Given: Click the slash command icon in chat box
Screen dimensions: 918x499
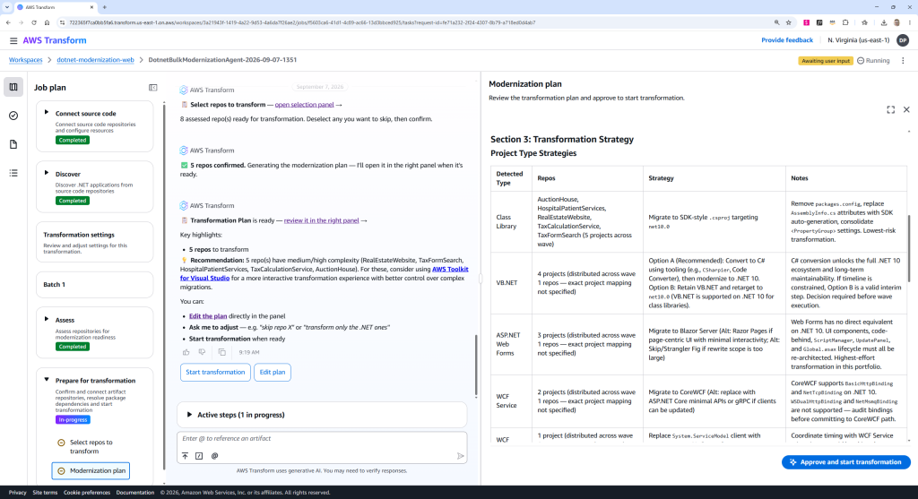Looking at the screenshot, I should click(x=199, y=456).
